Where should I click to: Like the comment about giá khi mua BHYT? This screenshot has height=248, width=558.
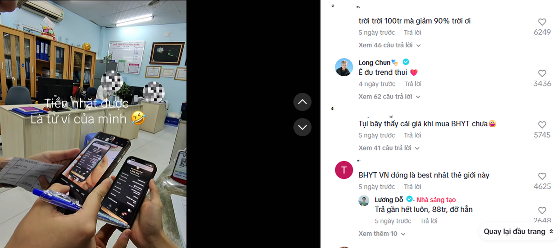click(x=542, y=125)
